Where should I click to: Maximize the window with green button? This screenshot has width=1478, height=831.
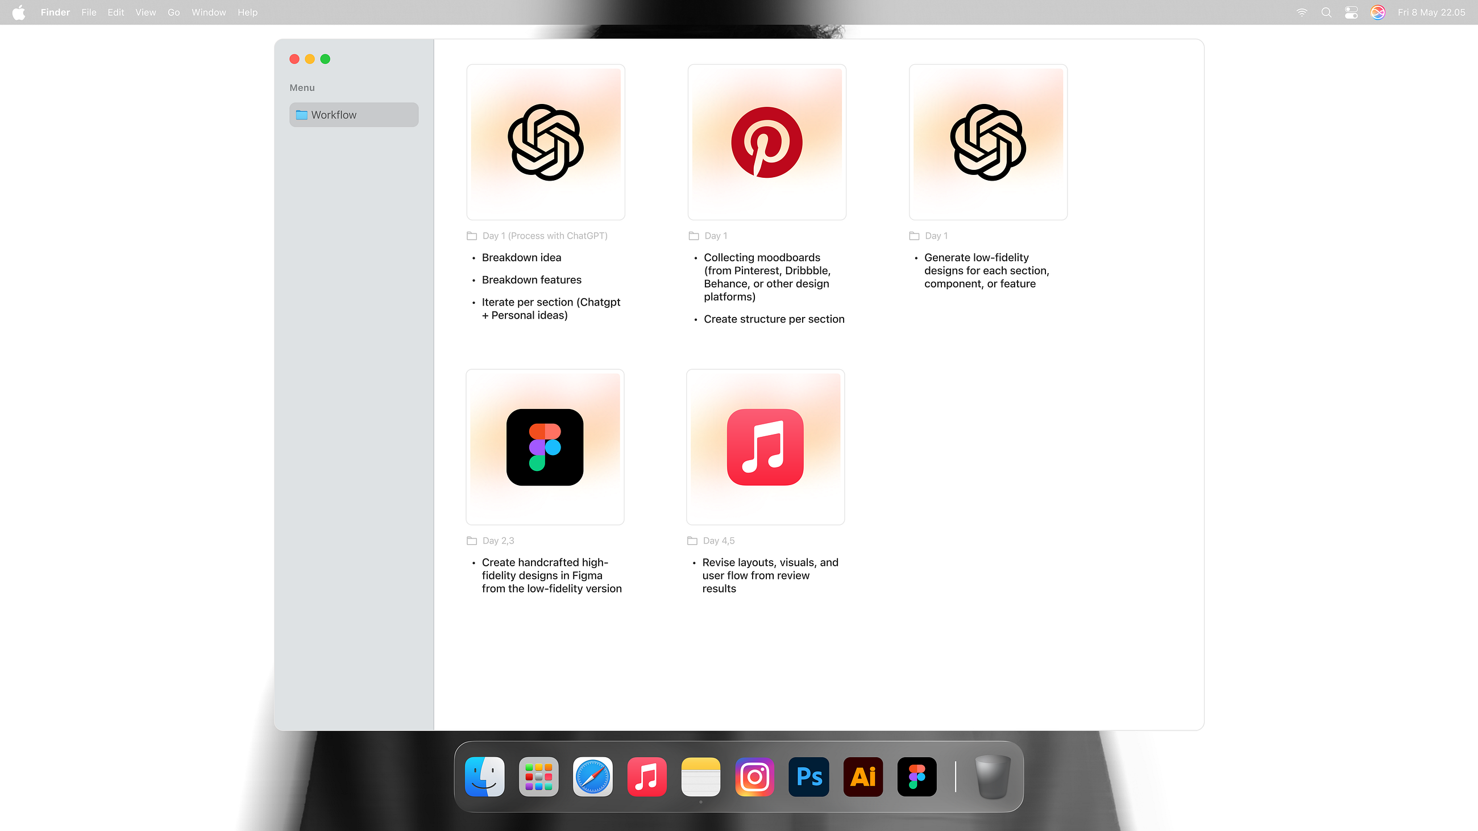click(325, 59)
